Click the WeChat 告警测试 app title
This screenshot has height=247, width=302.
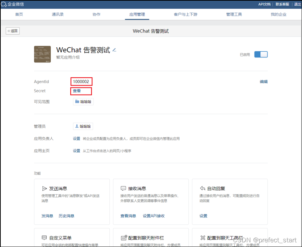pyautogui.click(x=83, y=50)
